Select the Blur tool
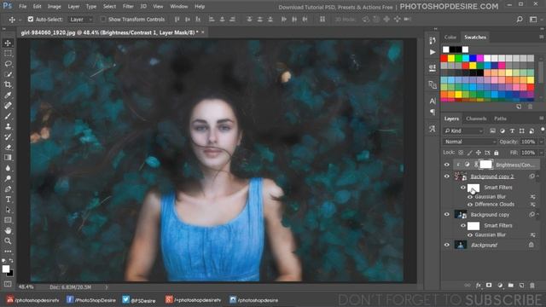546x307 pixels. tap(8, 168)
